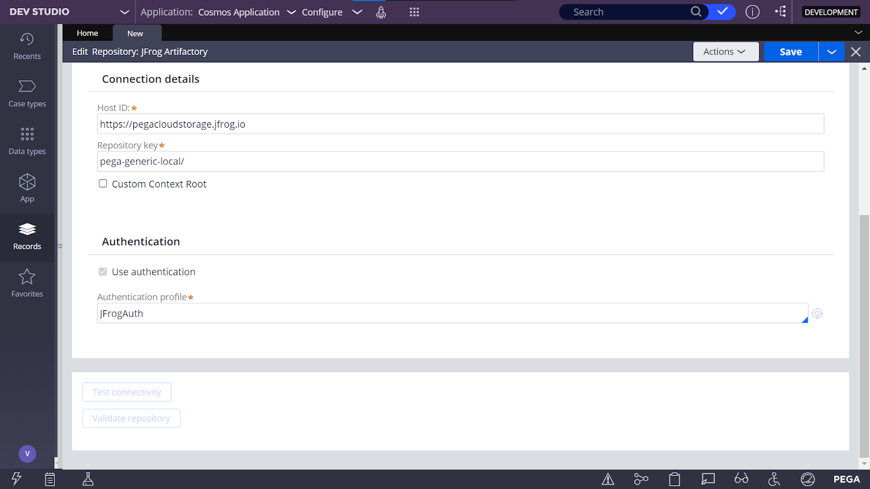Open the branch tracer icon in footer
The image size is (870, 489).
[x=641, y=479]
